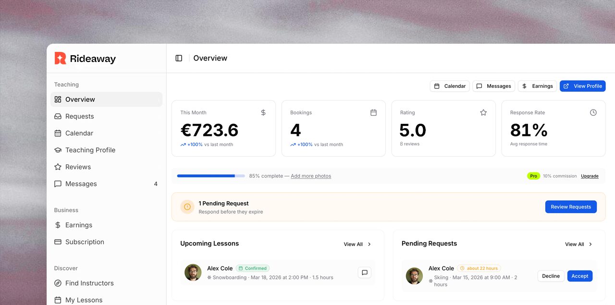Click the pending request alert icon

187,207
